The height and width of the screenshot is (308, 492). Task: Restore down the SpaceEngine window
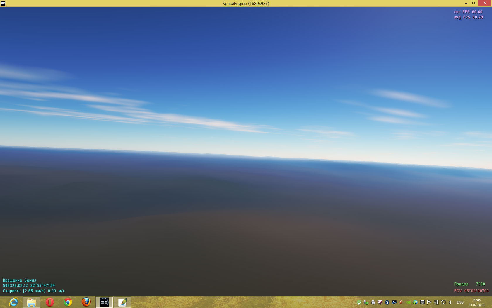click(x=474, y=3)
